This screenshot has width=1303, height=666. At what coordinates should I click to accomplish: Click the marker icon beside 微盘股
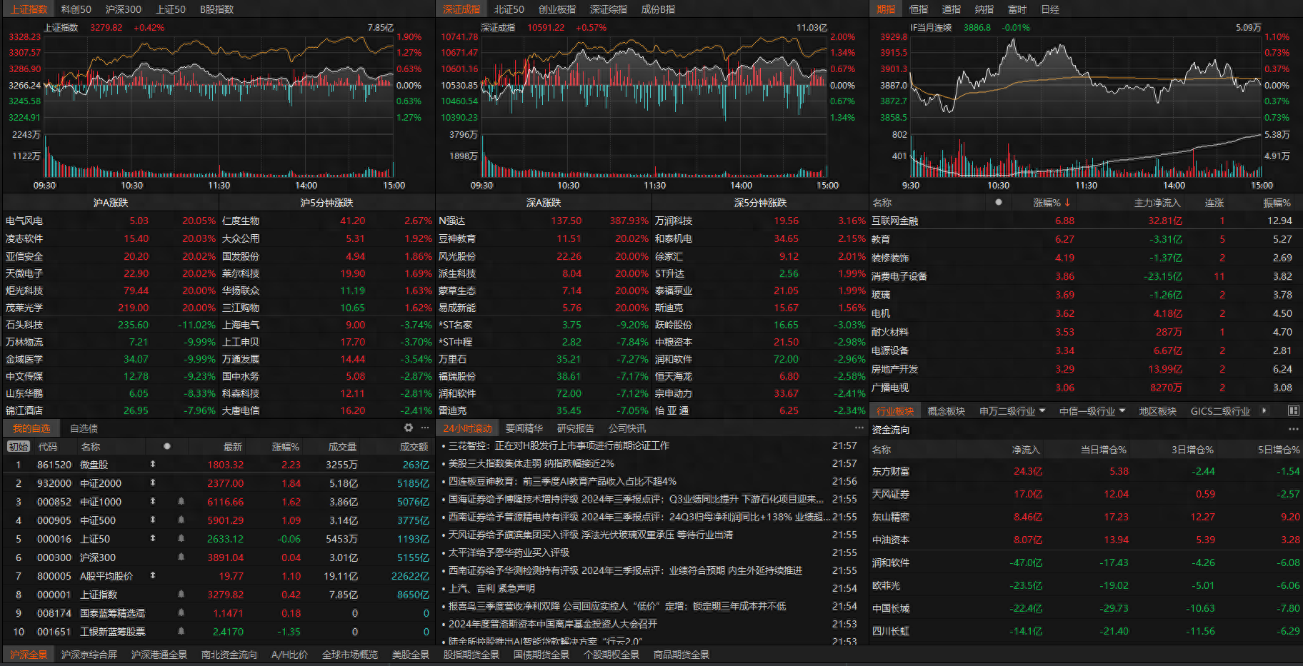(152, 464)
